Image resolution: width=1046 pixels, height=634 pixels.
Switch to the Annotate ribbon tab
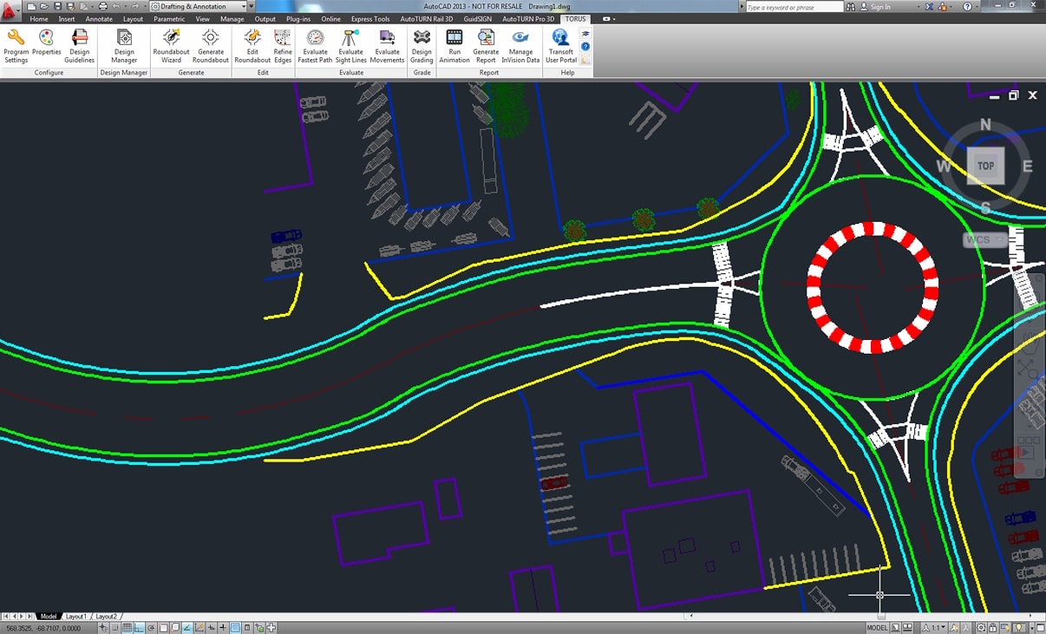point(99,18)
